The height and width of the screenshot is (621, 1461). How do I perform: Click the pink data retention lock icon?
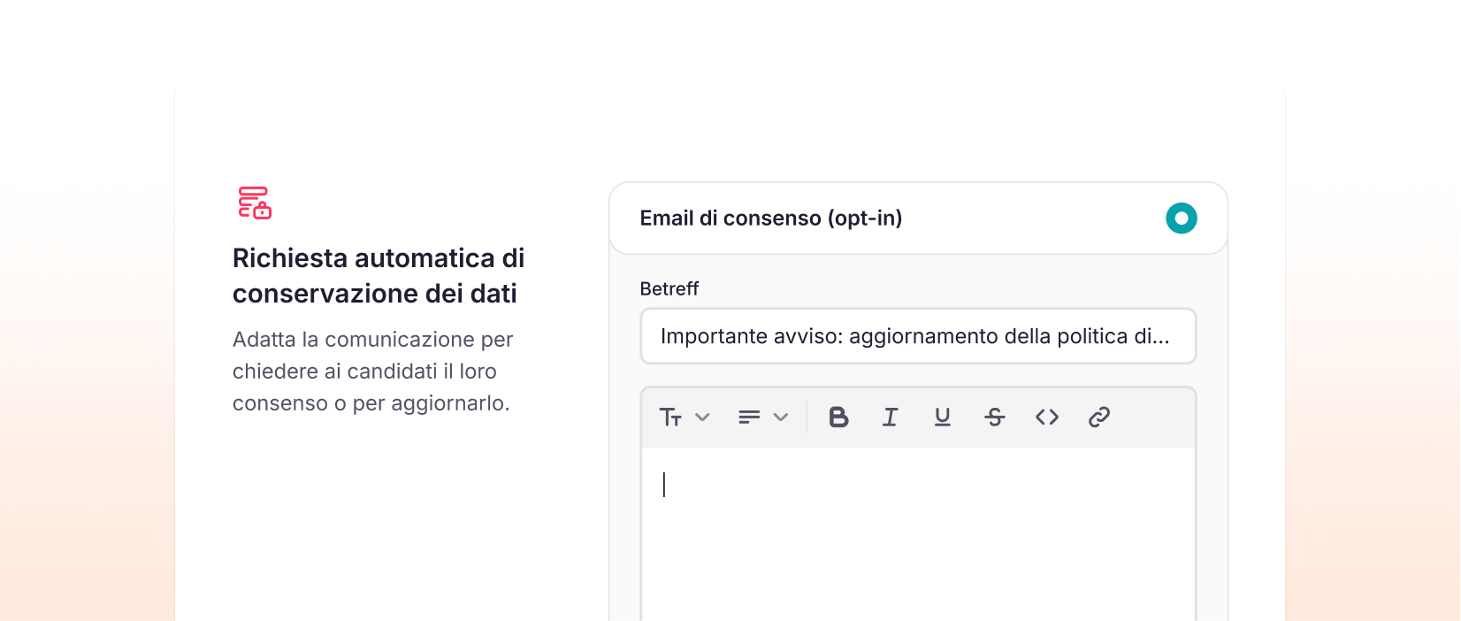(255, 203)
